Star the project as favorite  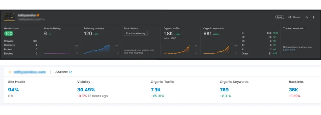[307, 18]
